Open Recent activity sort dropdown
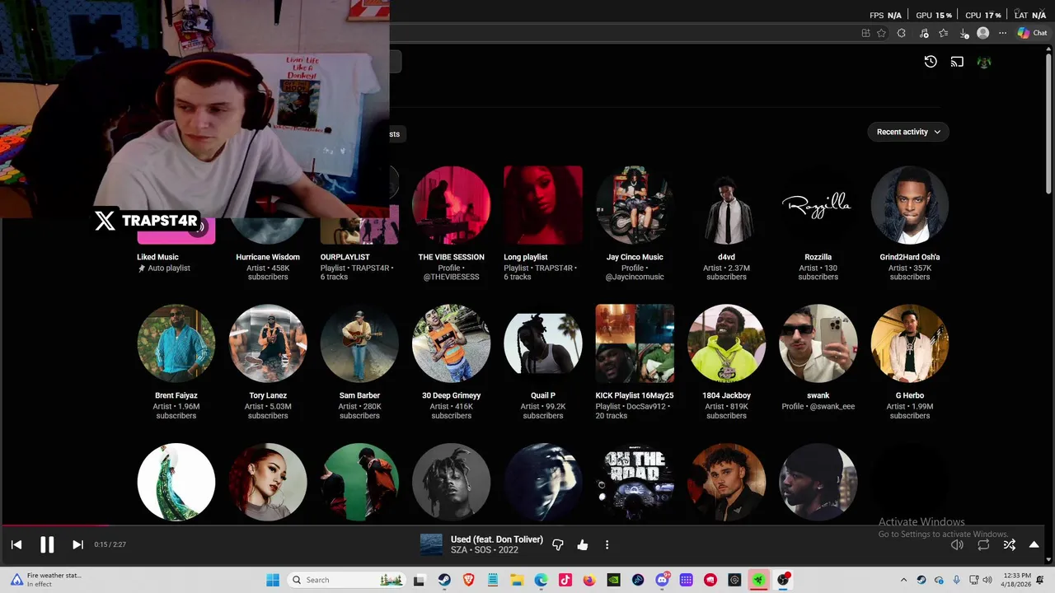Viewport: 1055px width, 593px height. pos(908,132)
